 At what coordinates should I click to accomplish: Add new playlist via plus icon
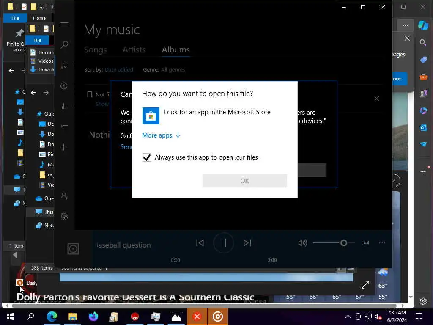coord(63,147)
